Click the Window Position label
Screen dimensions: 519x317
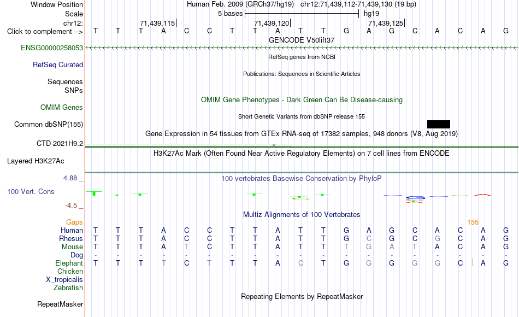click(x=57, y=4)
